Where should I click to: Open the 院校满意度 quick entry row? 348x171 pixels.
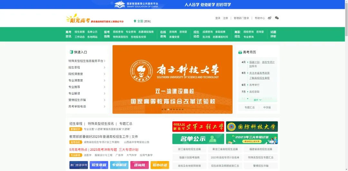(x=87, y=74)
